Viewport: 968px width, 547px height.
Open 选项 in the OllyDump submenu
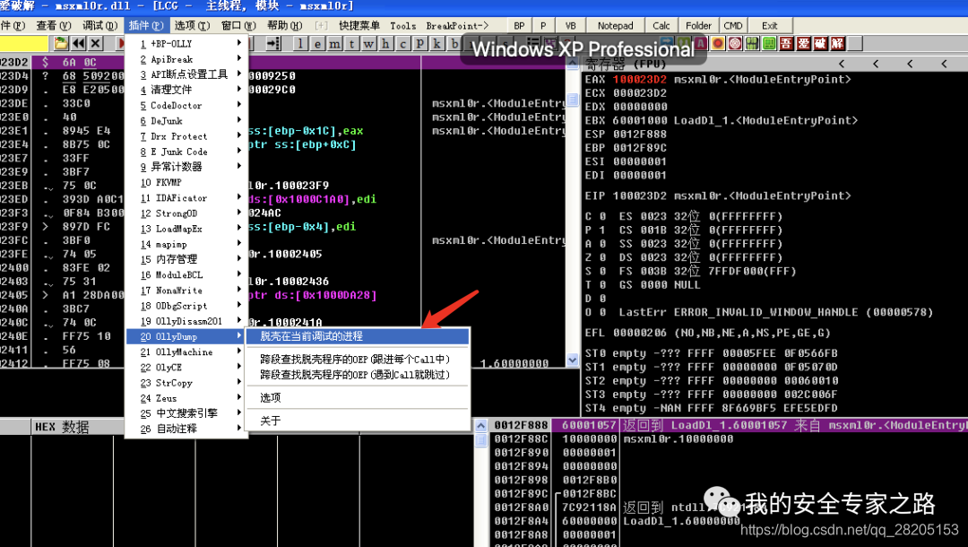click(358, 397)
